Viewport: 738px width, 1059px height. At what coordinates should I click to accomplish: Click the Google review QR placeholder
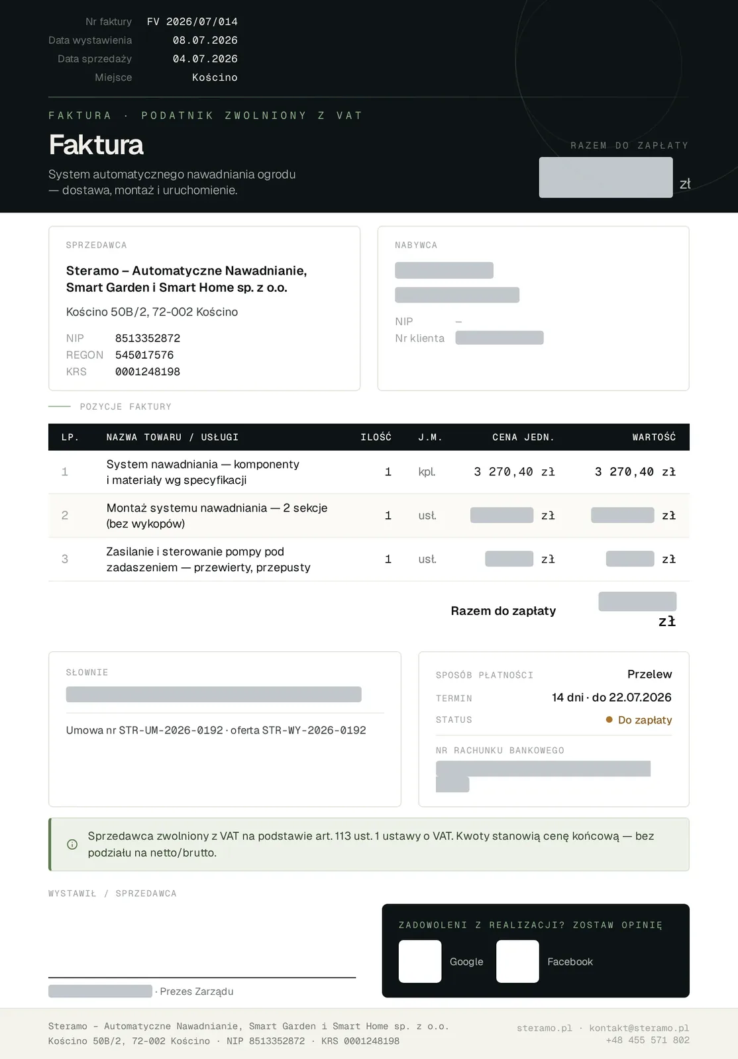coord(420,961)
